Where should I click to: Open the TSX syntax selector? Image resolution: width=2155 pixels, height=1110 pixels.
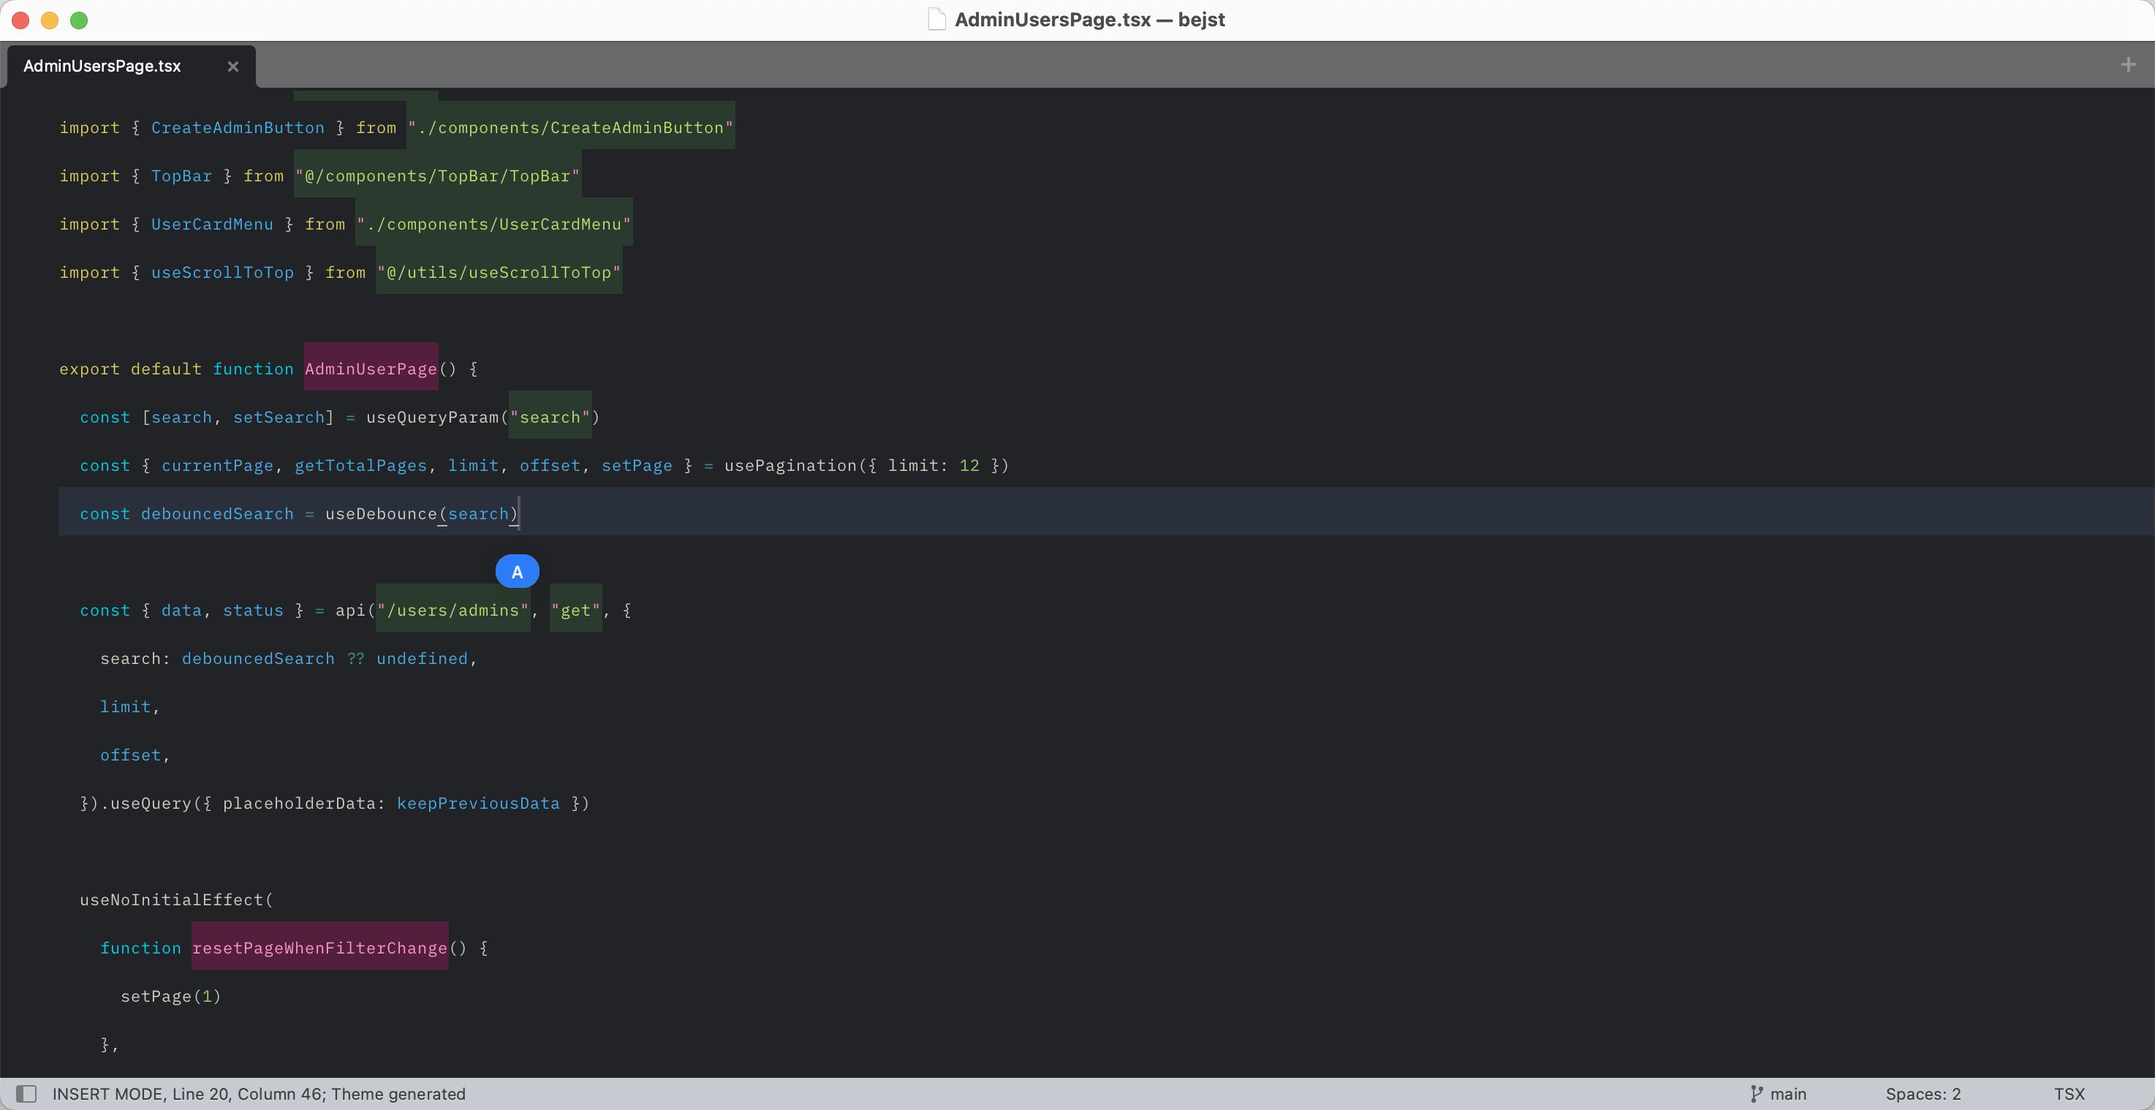pos(2069,1093)
